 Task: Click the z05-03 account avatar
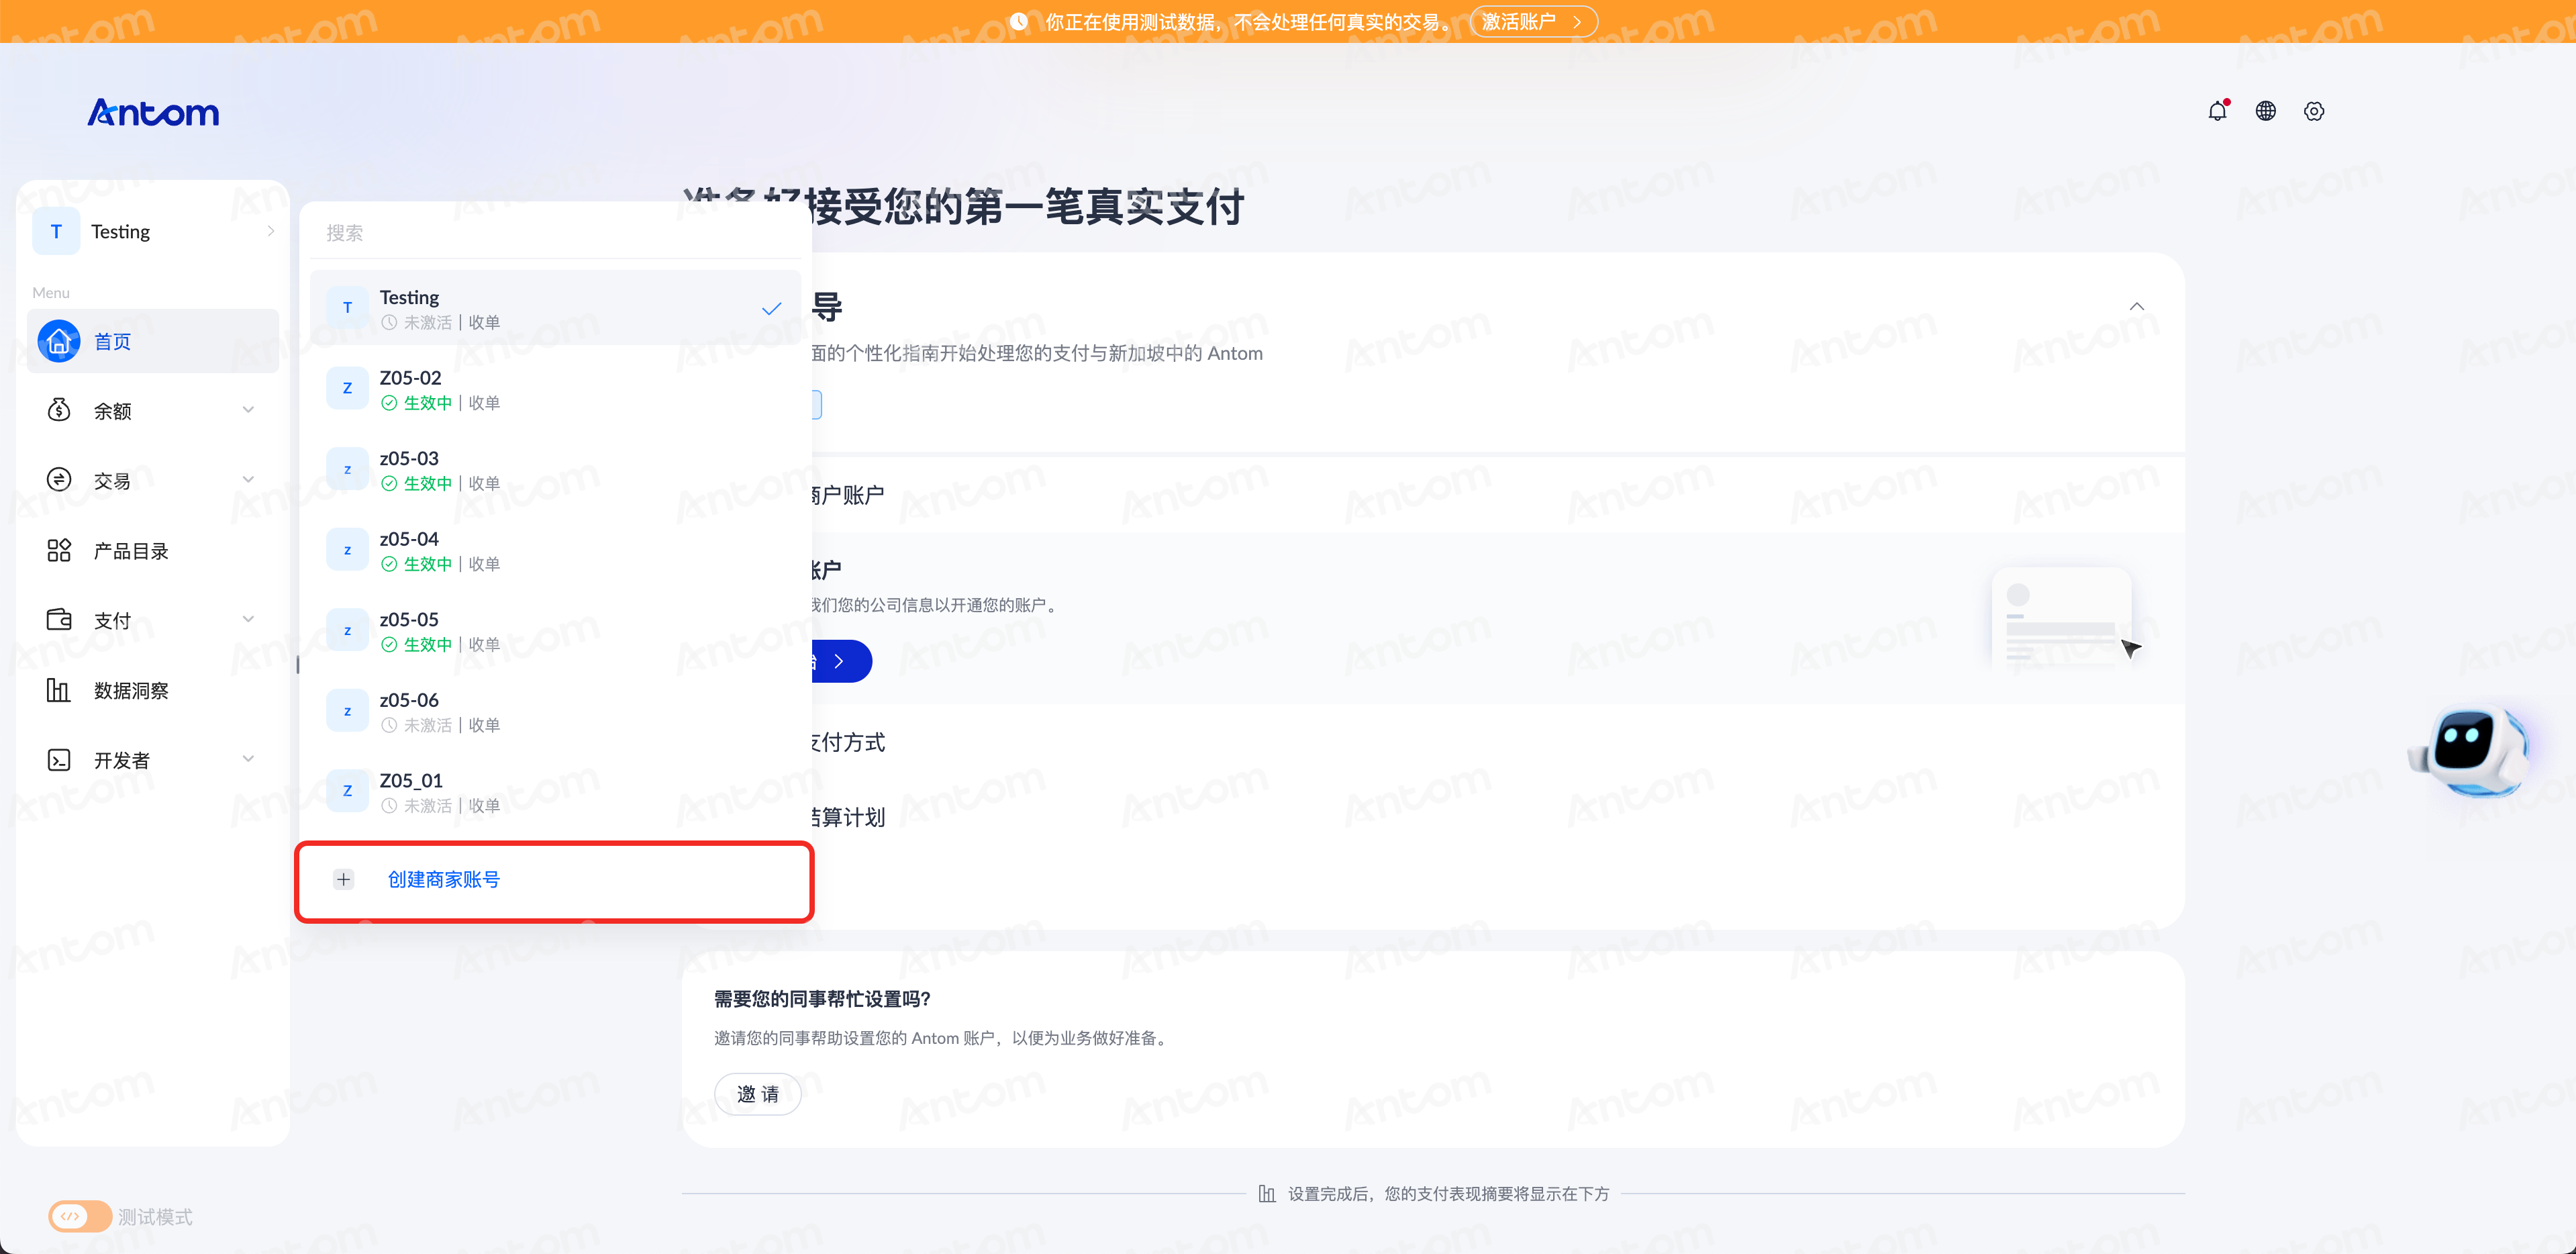(x=347, y=469)
